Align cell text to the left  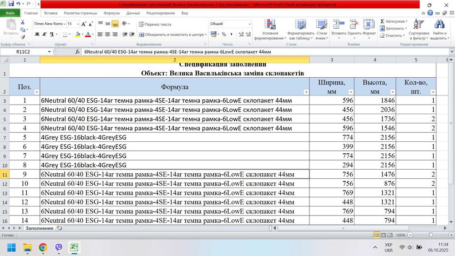101,35
